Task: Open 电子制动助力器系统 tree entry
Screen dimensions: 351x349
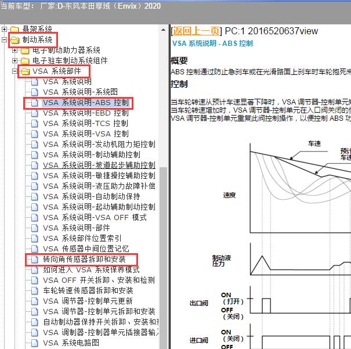Action: coord(66,50)
